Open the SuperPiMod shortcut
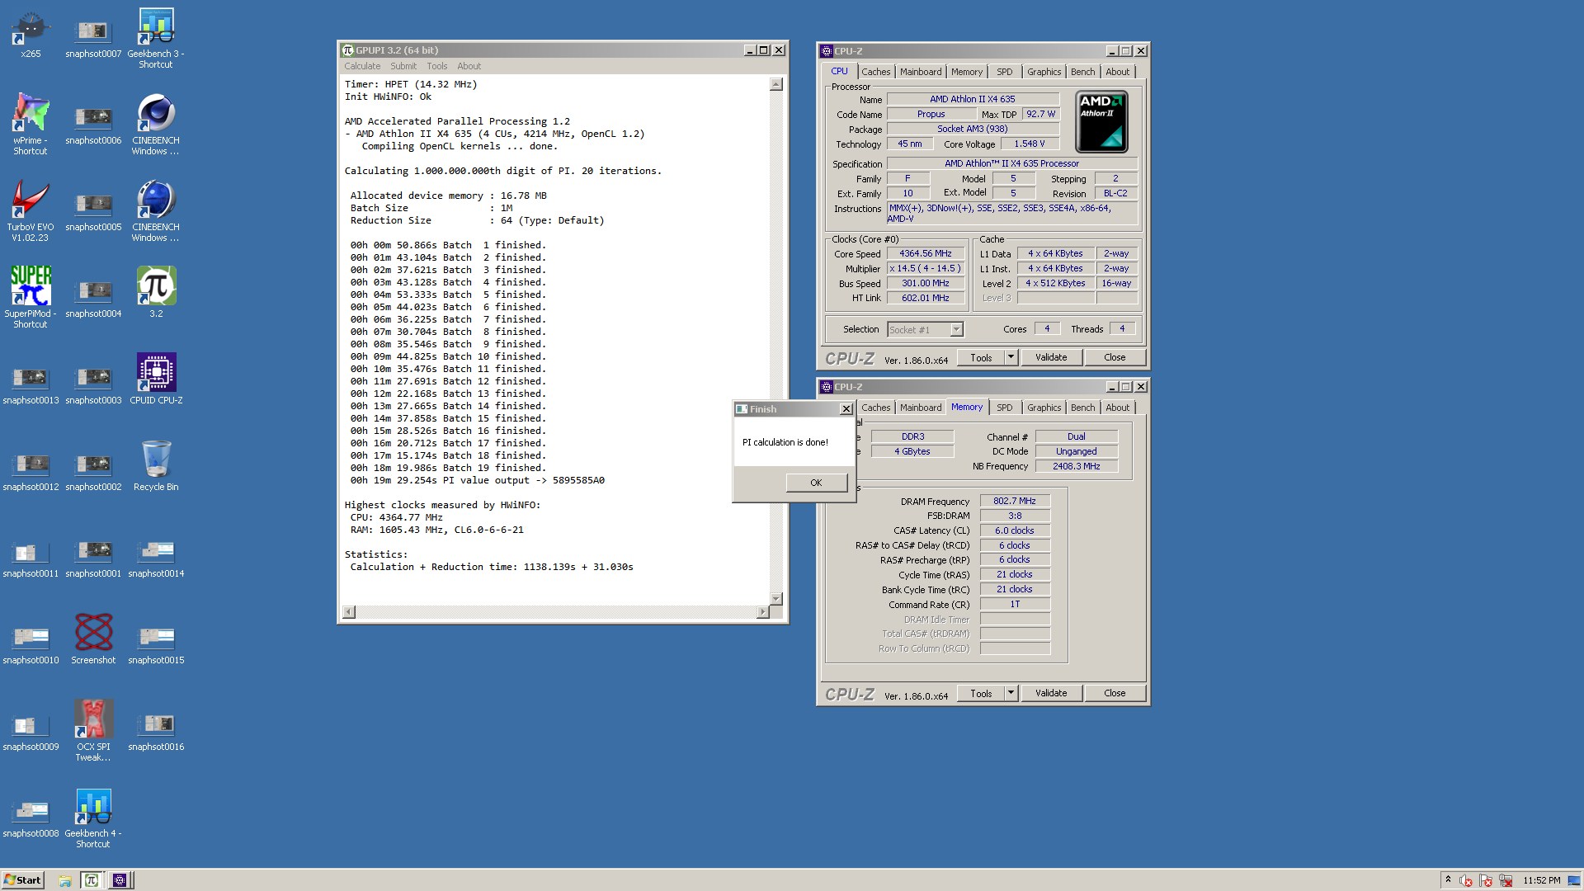 (x=31, y=297)
